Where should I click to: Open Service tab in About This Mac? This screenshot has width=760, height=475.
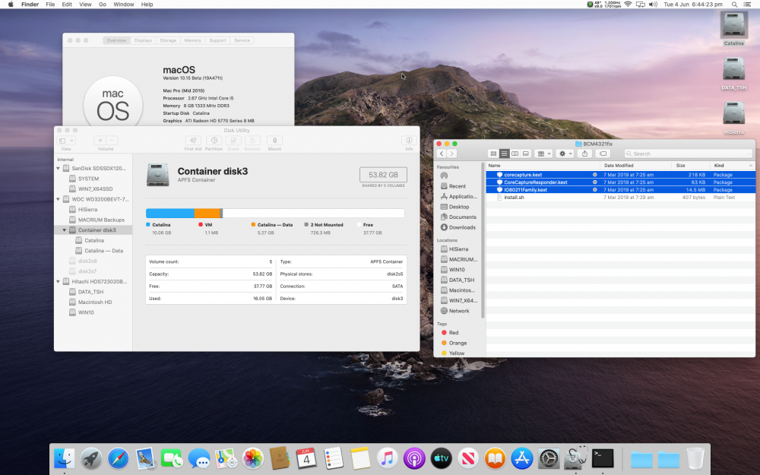coord(242,41)
